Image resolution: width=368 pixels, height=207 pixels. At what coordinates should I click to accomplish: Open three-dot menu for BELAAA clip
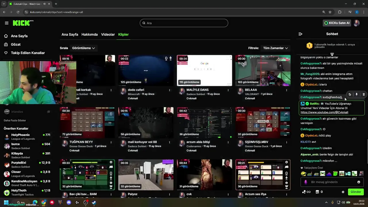[x=287, y=90]
